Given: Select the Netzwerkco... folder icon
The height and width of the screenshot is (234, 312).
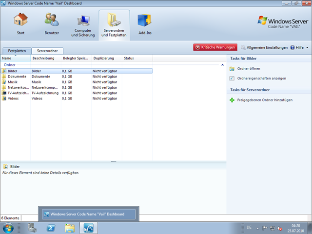Looking at the screenshot, I should click(4, 87).
